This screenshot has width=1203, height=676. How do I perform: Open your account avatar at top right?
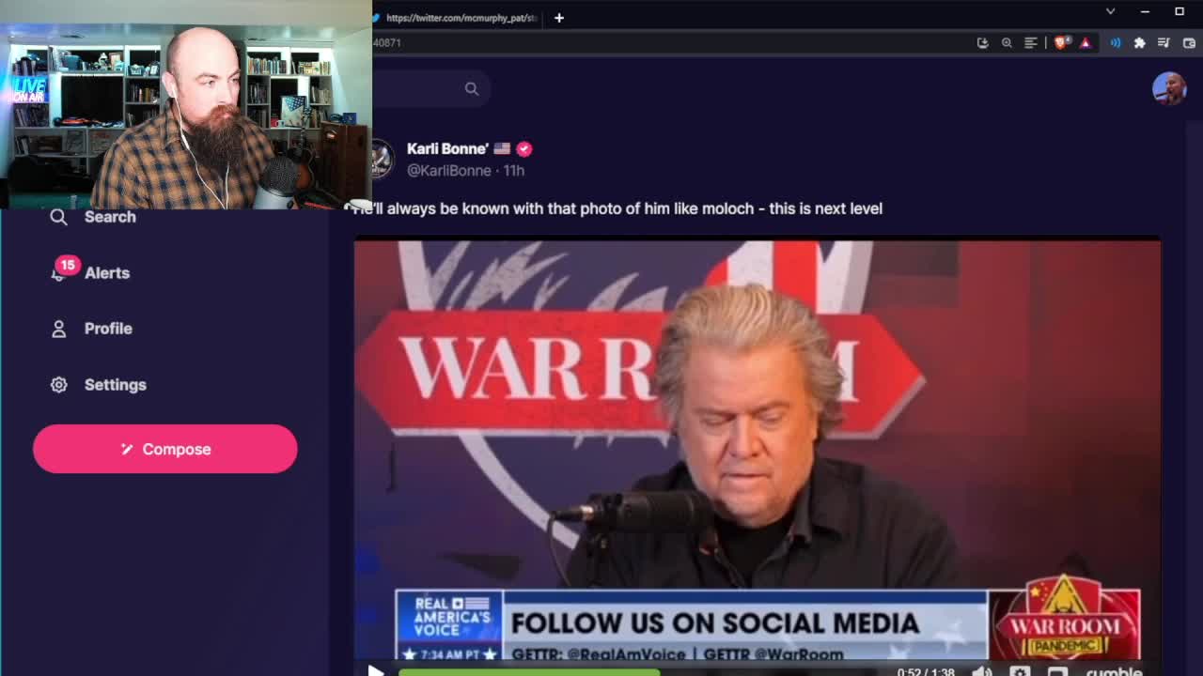tap(1169, 88)
